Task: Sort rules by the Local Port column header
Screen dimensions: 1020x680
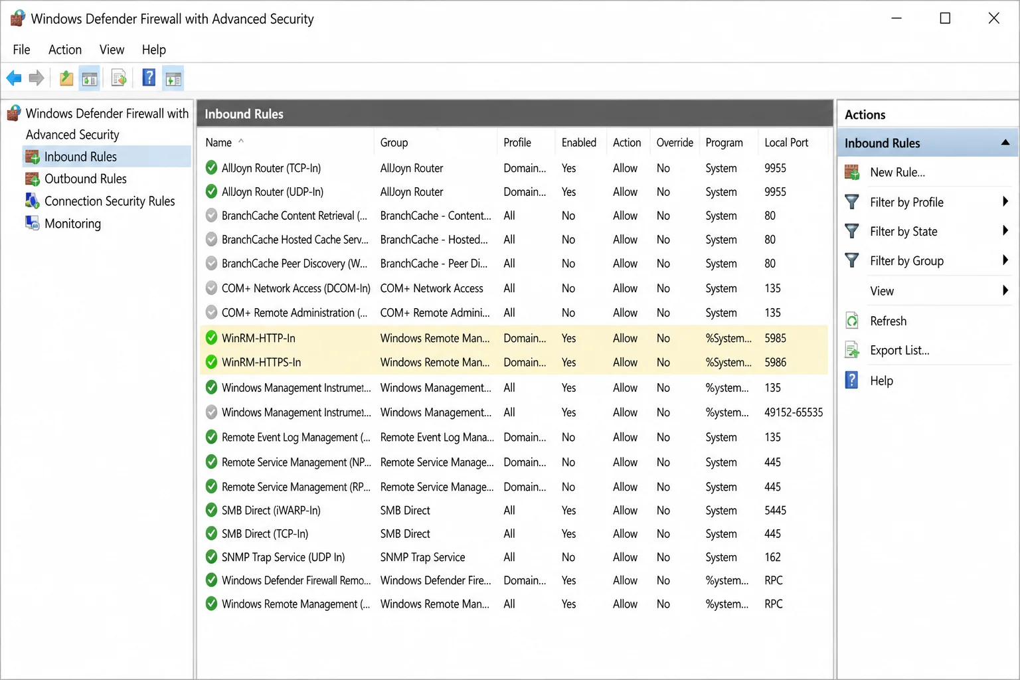Action: coord(786,142)
